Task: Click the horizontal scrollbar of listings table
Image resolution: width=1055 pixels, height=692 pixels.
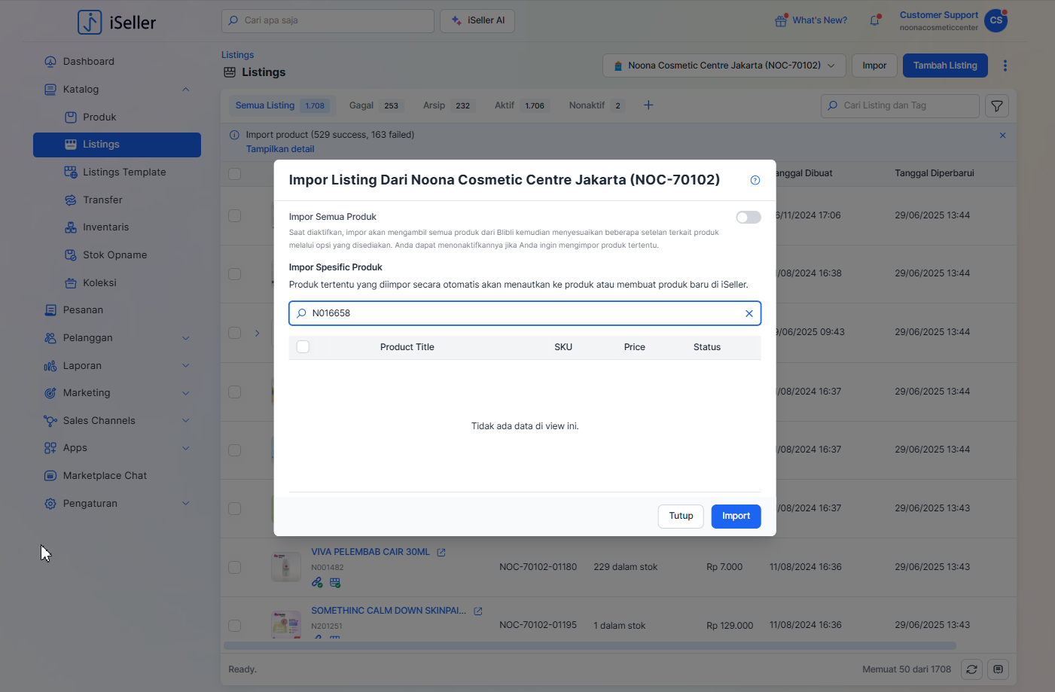Action: [x=590, y=646]
